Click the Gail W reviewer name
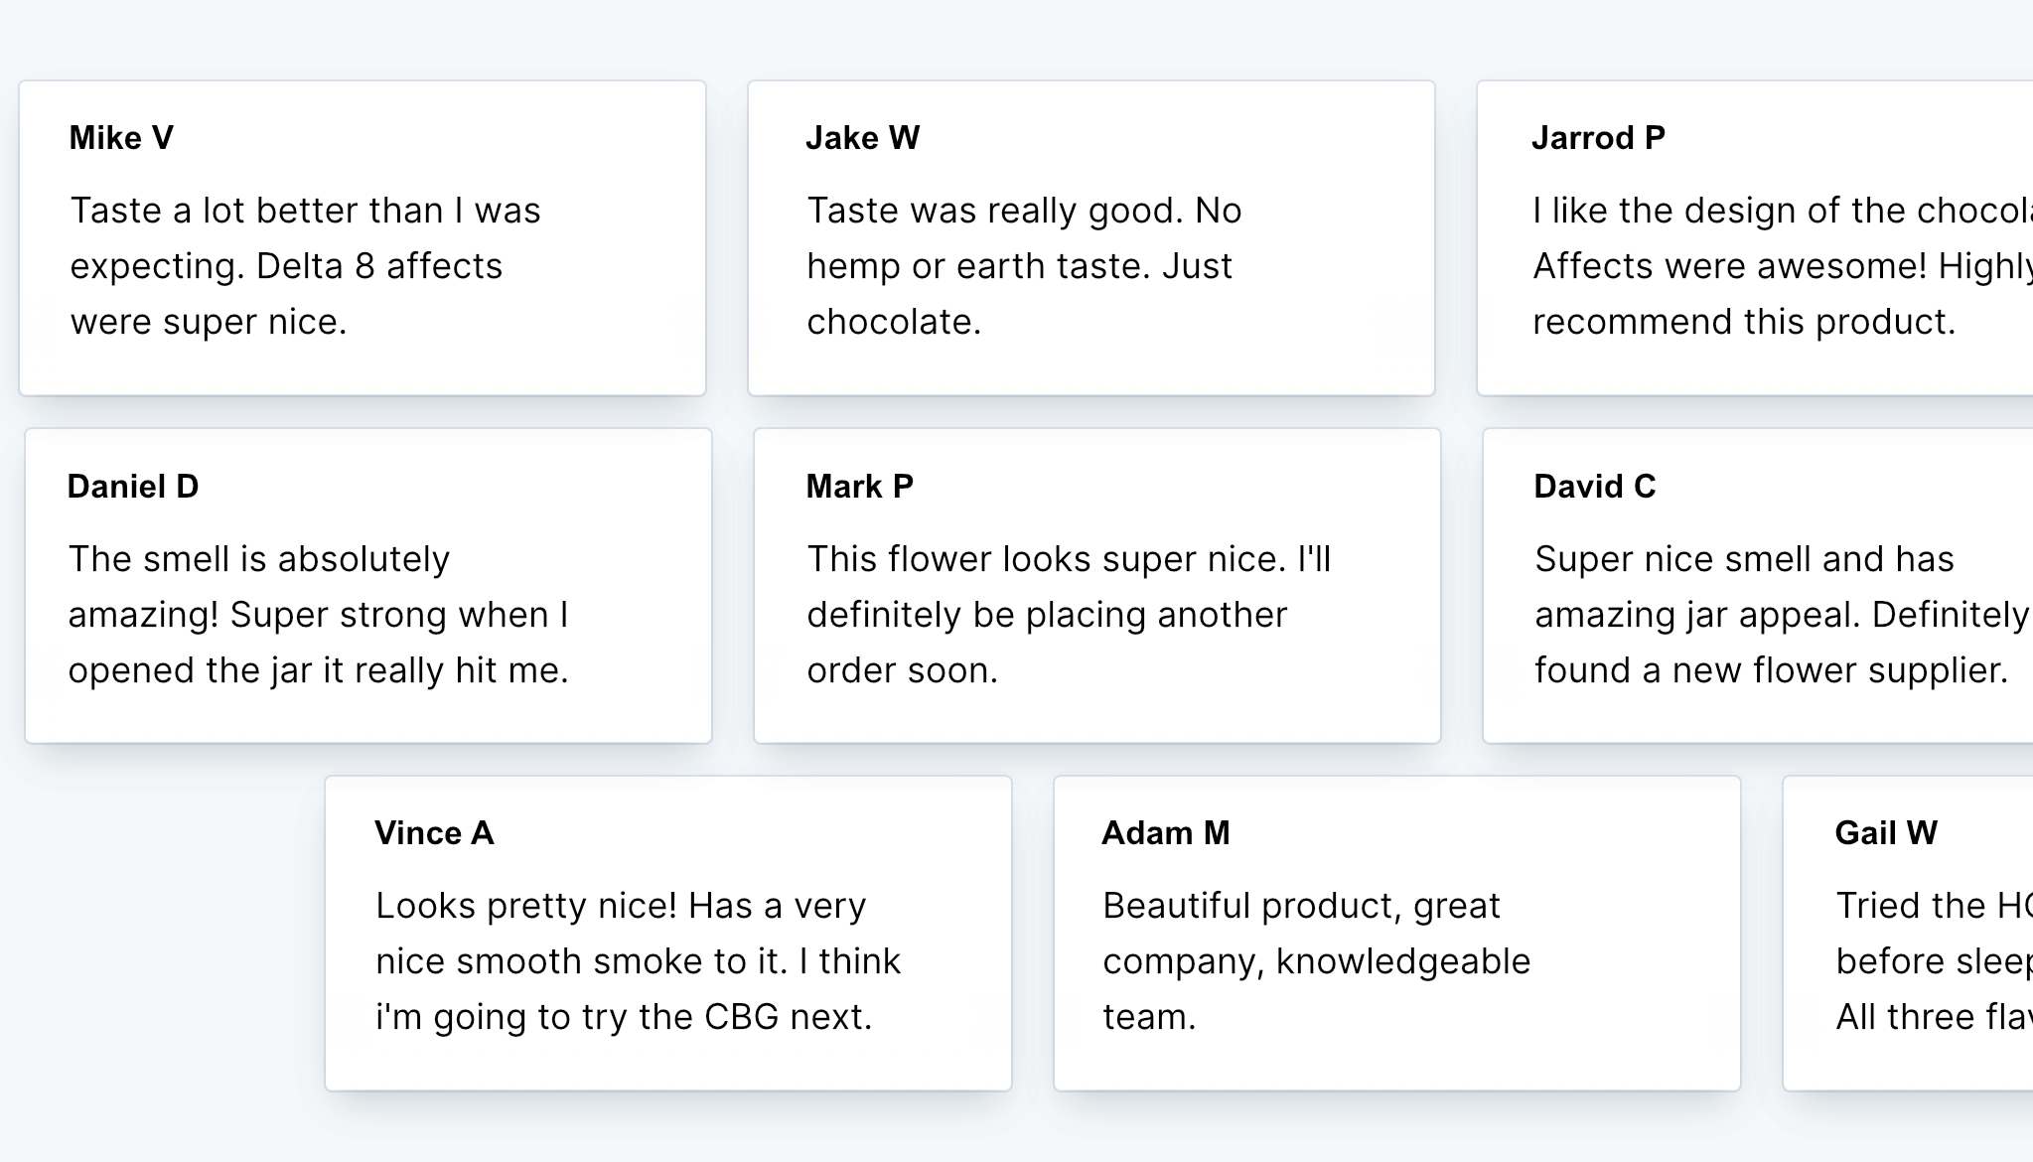2033x1162 pixels. [1885, 833]
